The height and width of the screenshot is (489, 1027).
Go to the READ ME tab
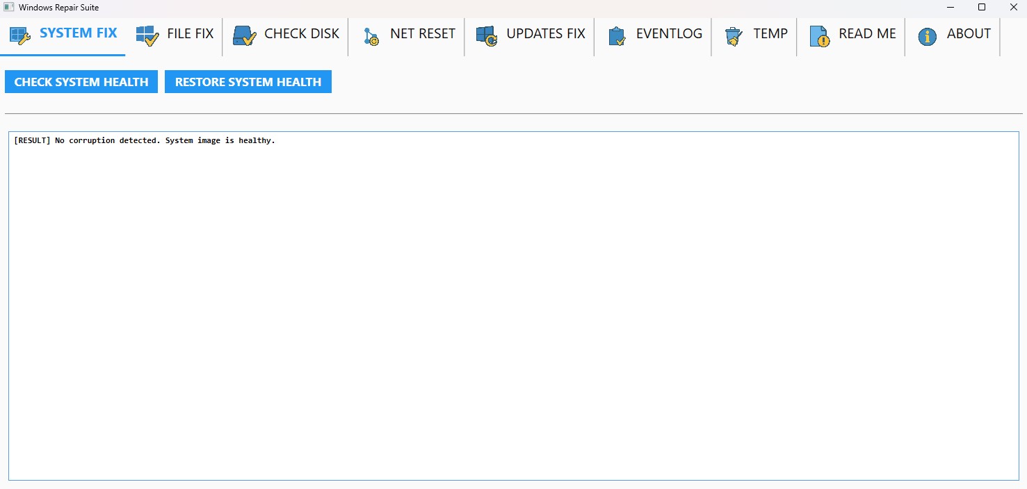coord(852,36)
